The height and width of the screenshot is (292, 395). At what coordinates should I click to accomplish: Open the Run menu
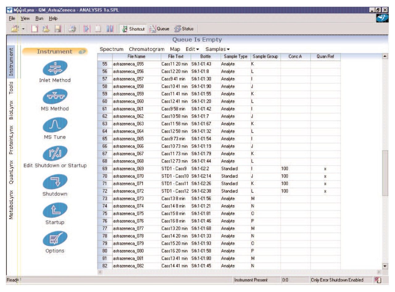[39, 19]
